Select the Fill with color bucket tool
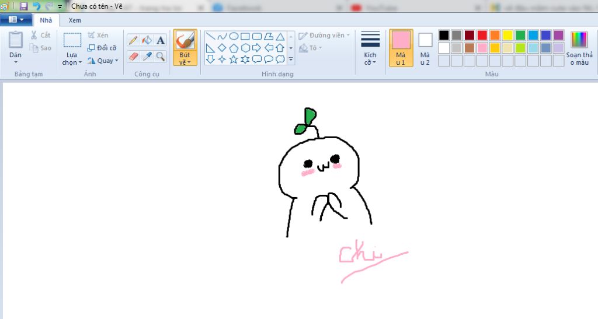Viewport: 598px width, 319px height. click(147, 40)
